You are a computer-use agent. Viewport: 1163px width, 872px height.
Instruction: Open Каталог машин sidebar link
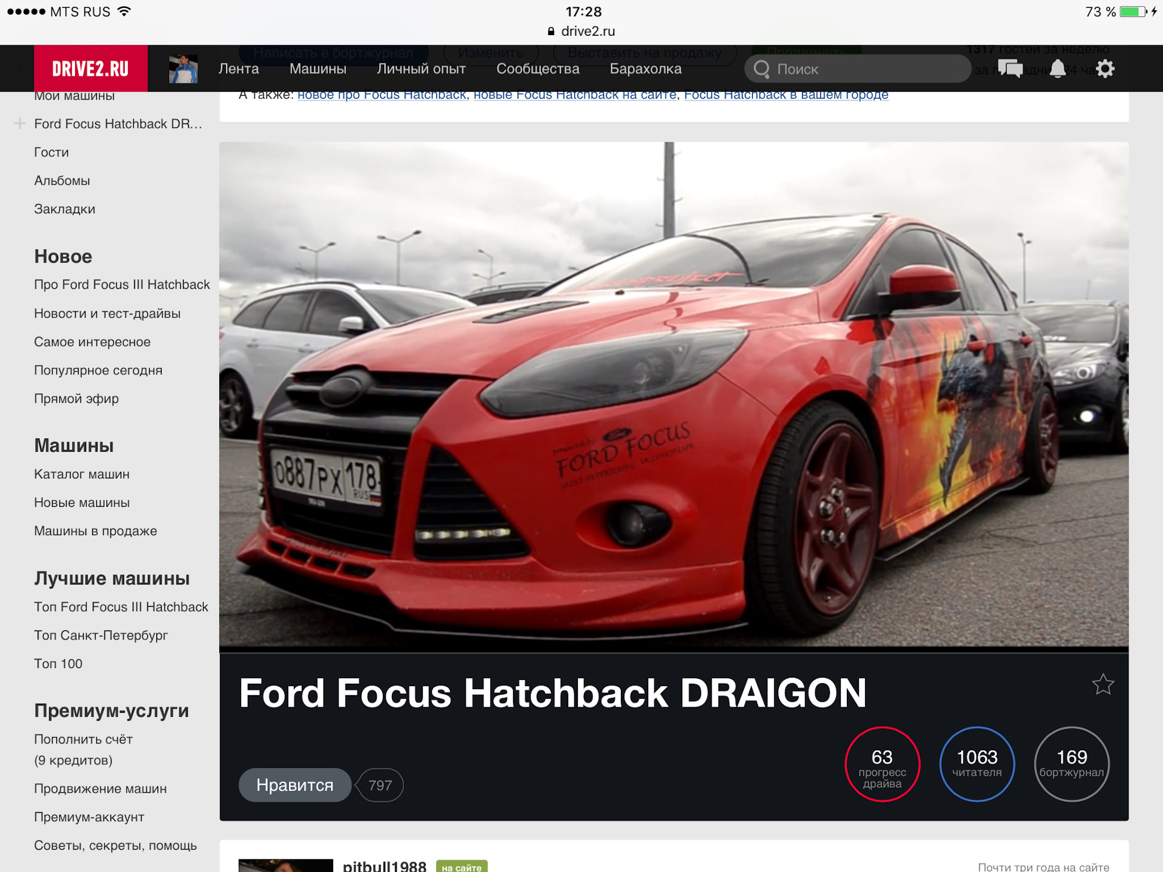[x=82, y=474]
